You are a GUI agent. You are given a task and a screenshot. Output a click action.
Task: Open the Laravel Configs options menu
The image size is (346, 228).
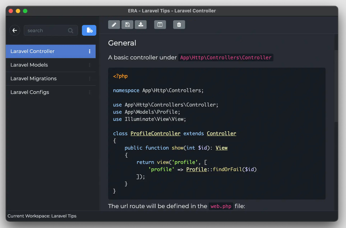89,92
